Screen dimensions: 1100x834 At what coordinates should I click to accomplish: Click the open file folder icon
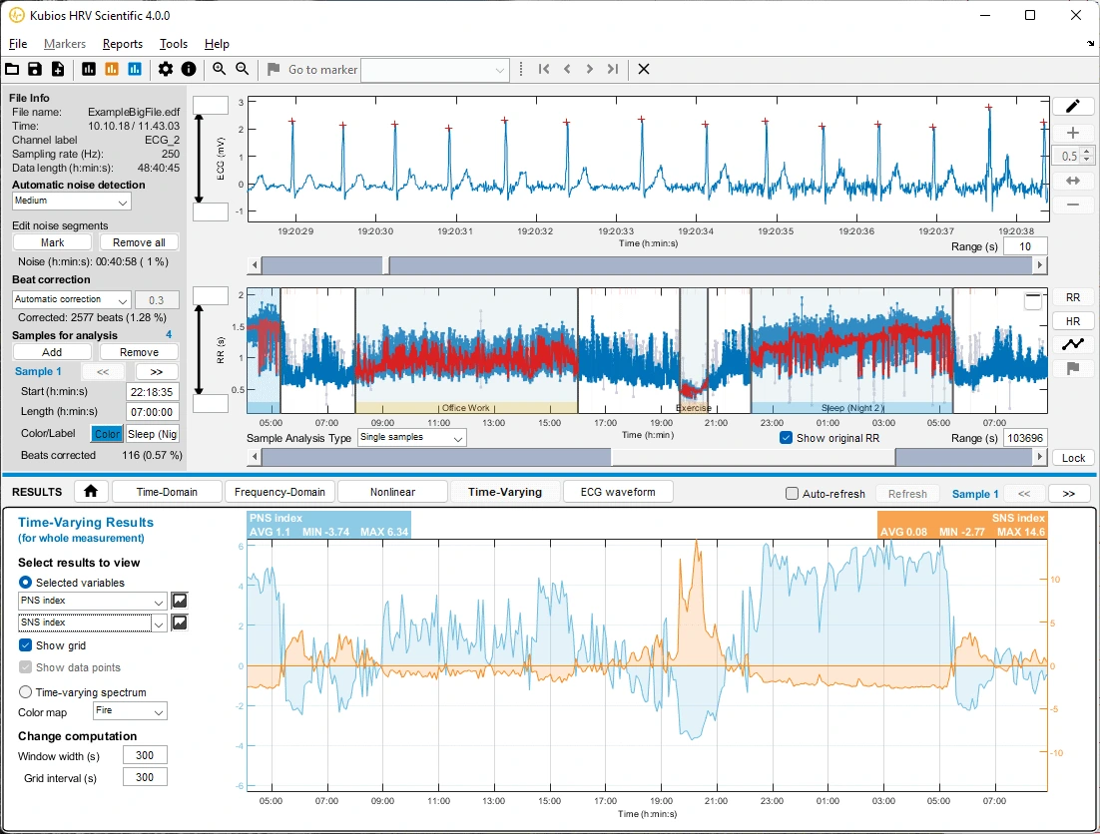coord(12,69)
